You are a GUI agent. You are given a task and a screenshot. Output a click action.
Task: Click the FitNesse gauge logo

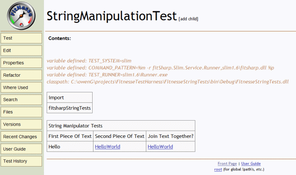coord(21,16)
